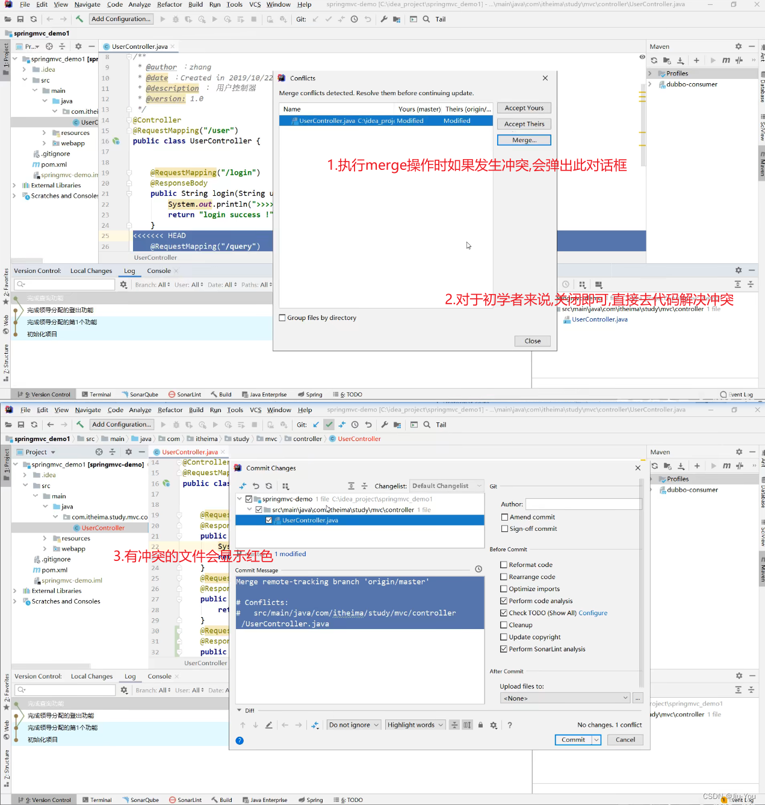Enable Amend commit checkbox
The image size is (765, 805).
(504, 517)
